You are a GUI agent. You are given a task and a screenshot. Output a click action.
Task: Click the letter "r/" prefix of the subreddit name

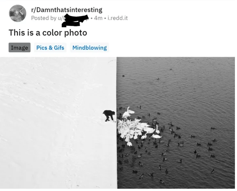tap(33, 10)
